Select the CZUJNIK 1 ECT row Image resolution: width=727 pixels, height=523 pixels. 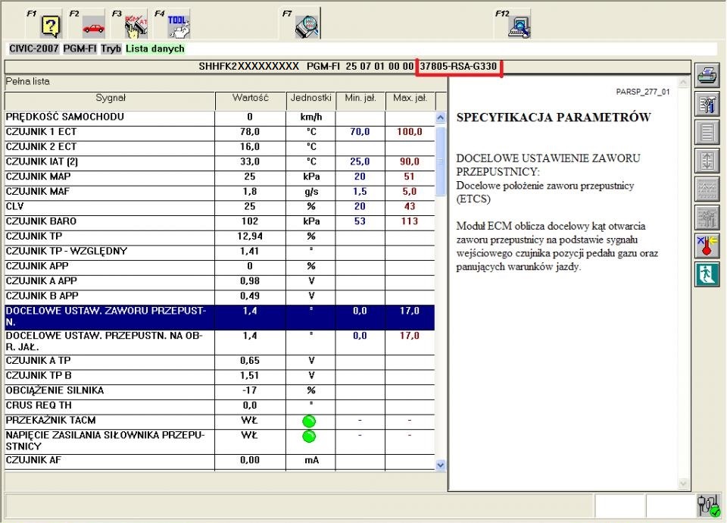[x=220, y=132]
